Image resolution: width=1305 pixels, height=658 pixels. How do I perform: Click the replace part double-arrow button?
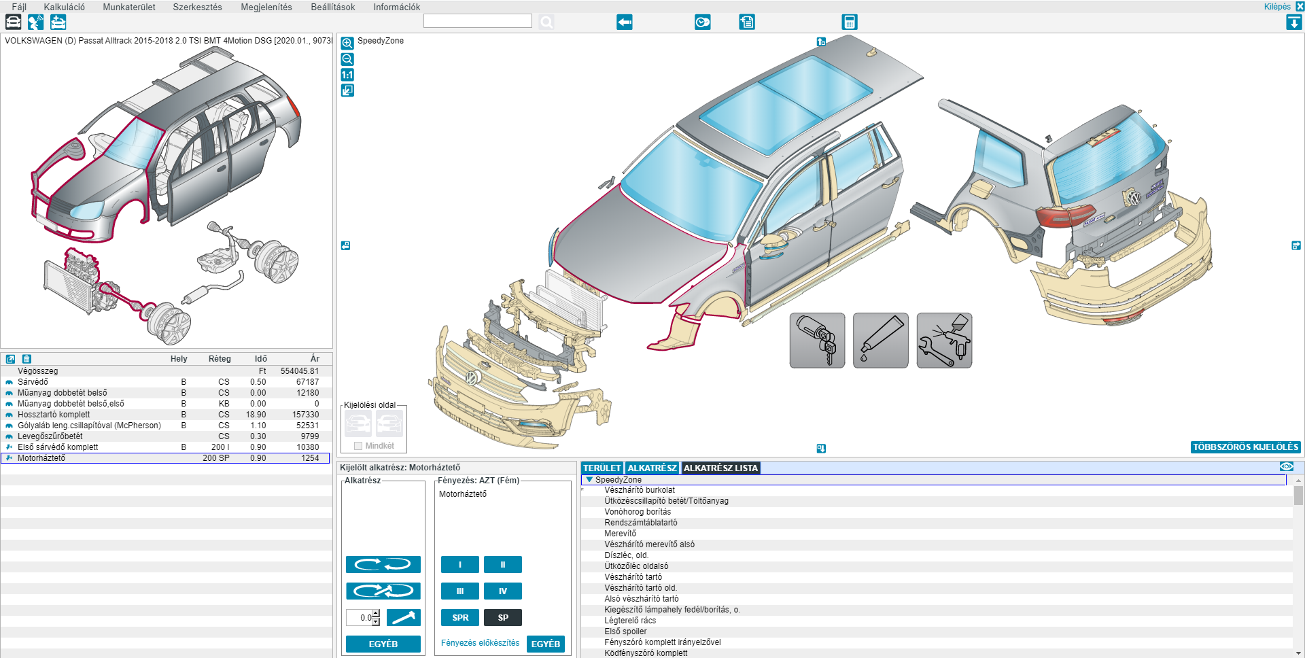coord(383,564)
